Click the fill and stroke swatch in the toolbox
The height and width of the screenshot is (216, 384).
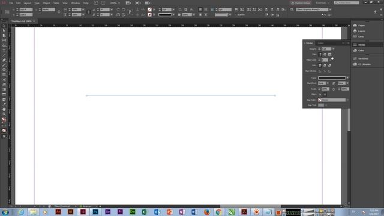click(x=4, y=119)
